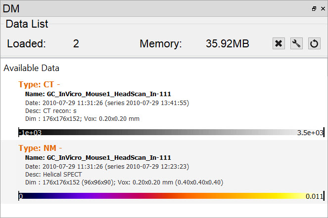Click the Data List section header
The height and width of the screenshot is (218, 328).
(x=27, y=24)
